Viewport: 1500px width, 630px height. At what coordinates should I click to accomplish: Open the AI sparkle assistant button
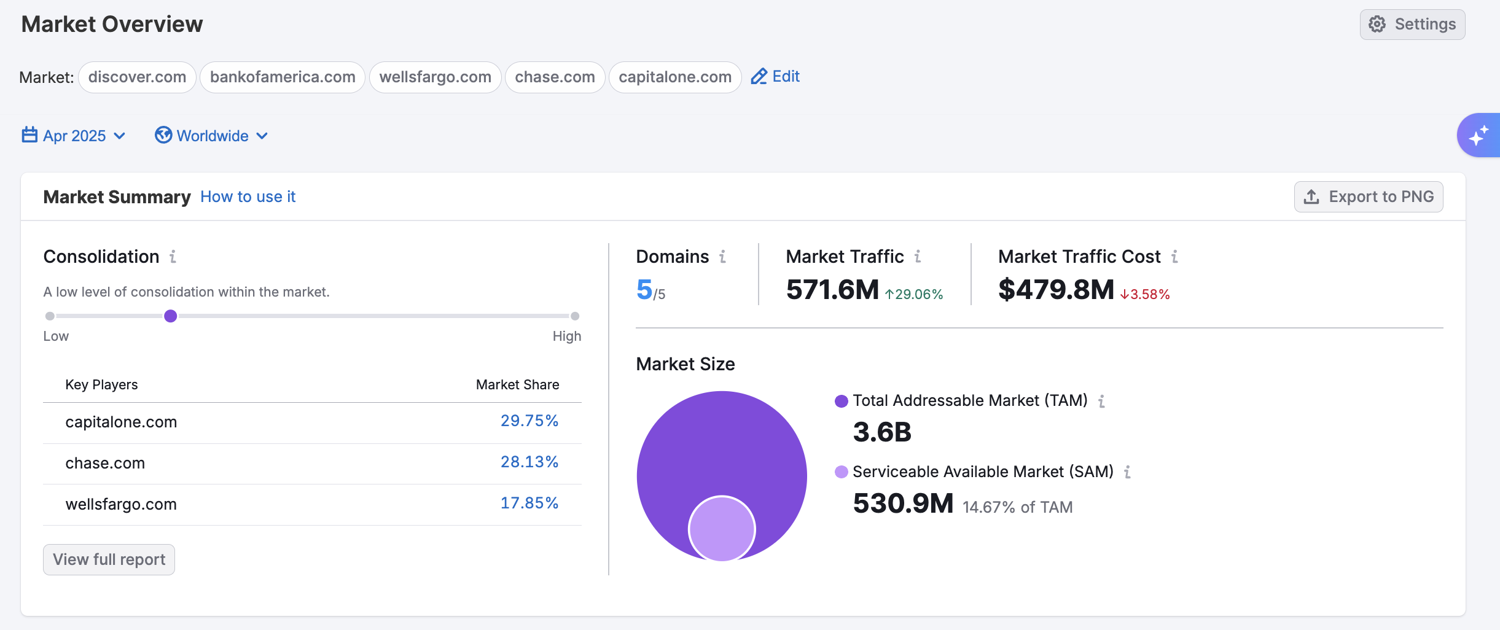click(x=1479, y=135)
